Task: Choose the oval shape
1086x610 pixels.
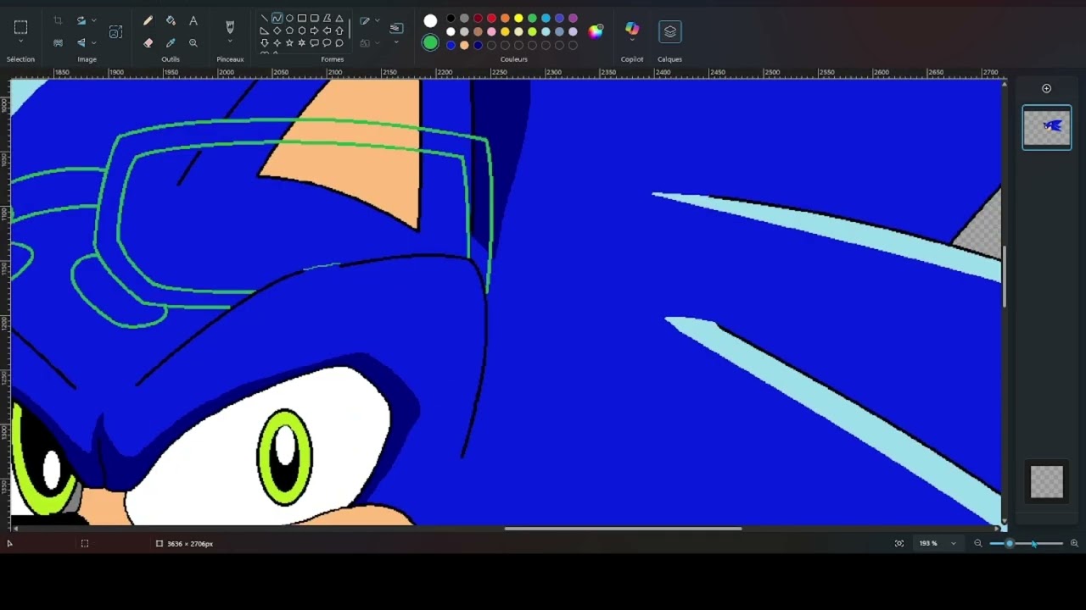Action: (x=289, y=18)
